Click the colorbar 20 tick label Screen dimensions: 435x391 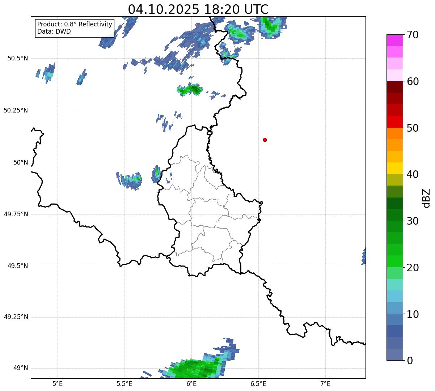[x=413, y=268]
